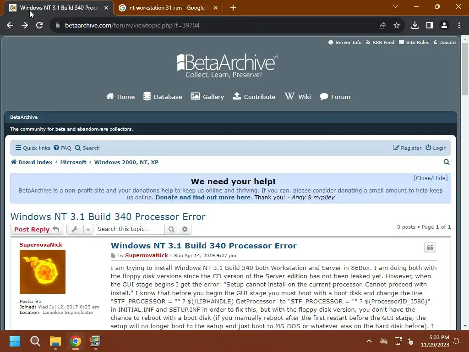Open the notification bell in the taskbar
Image resolution: width=469 pixels, height=352 pixels.
coord(457,341)
